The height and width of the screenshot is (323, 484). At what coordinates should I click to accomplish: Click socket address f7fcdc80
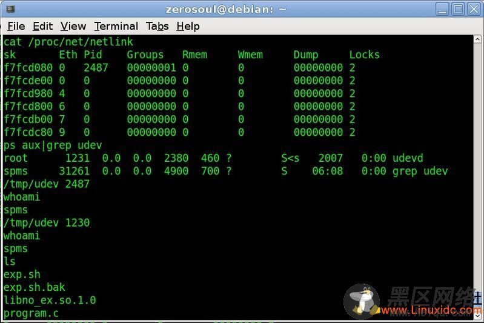tap(28, 132)
